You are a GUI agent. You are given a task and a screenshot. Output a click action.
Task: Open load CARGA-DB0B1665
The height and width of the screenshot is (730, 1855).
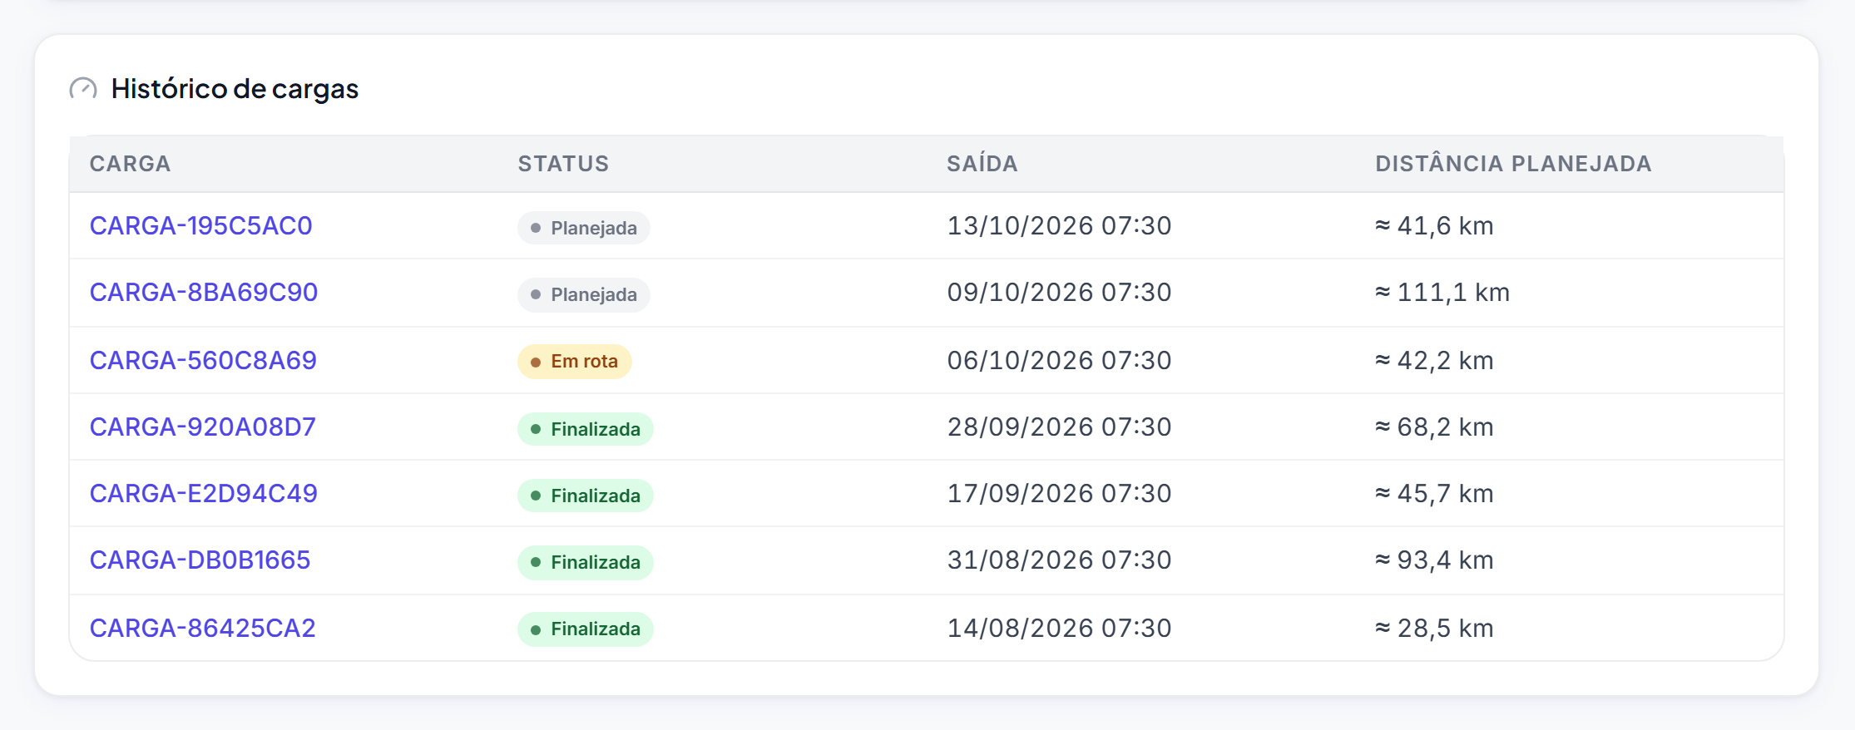coord(200,560)
